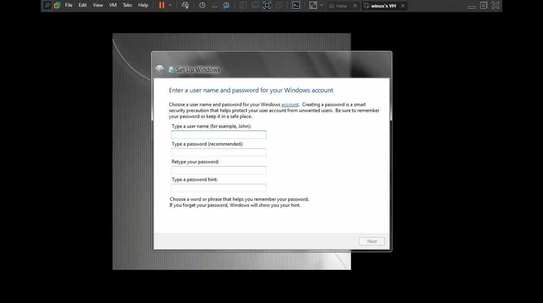Click the Next button
543x303 pixels.
pyautogui.click(x=372, y=241)
